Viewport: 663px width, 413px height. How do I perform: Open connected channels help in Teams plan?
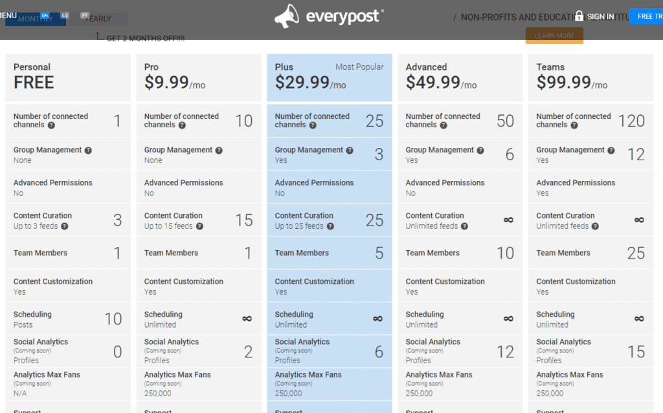574,125
